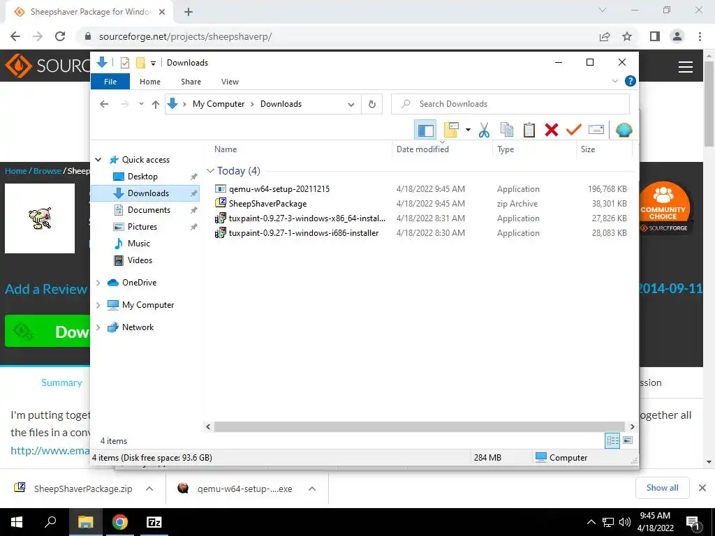This screenshot has width=715, height=536.
Task: Refresh the Downloads folder
Action: pos(372,105)
